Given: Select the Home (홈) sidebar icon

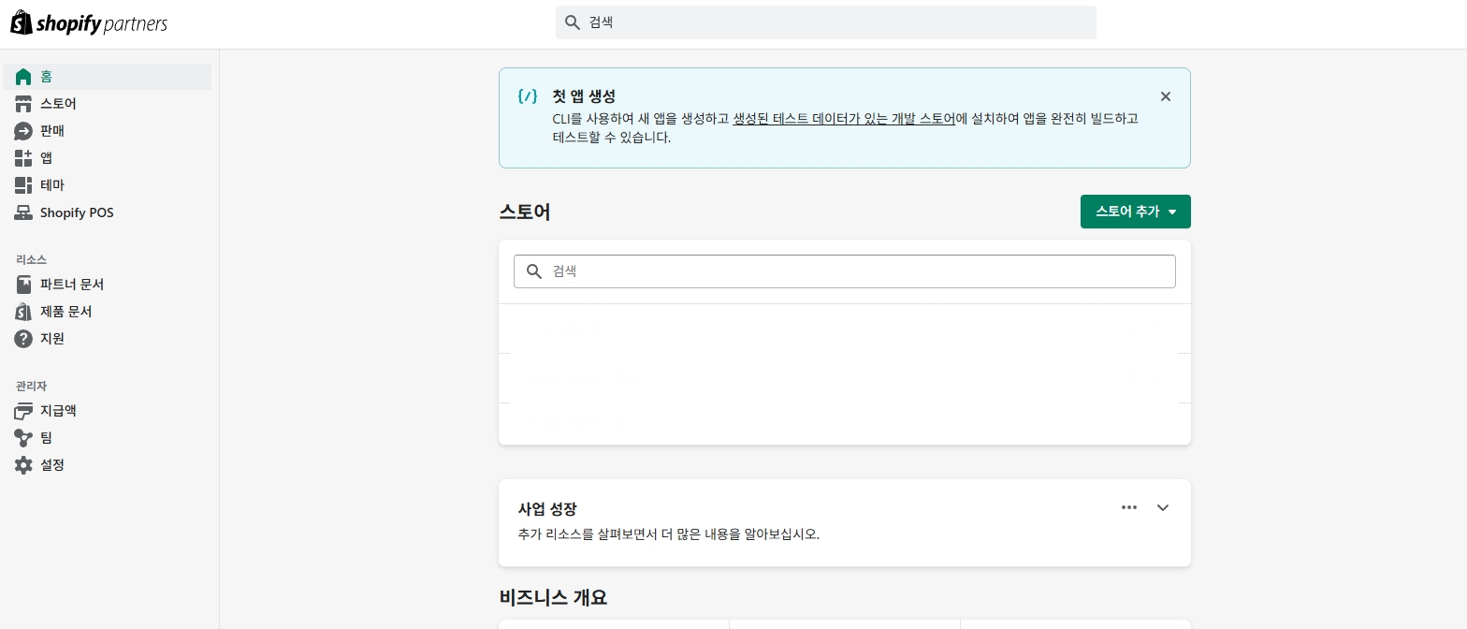Looking at the screenshot, I should click(23, 77).
